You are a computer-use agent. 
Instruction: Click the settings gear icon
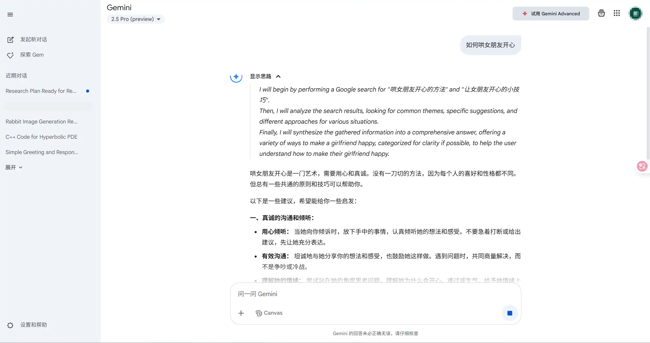[10, 325]
